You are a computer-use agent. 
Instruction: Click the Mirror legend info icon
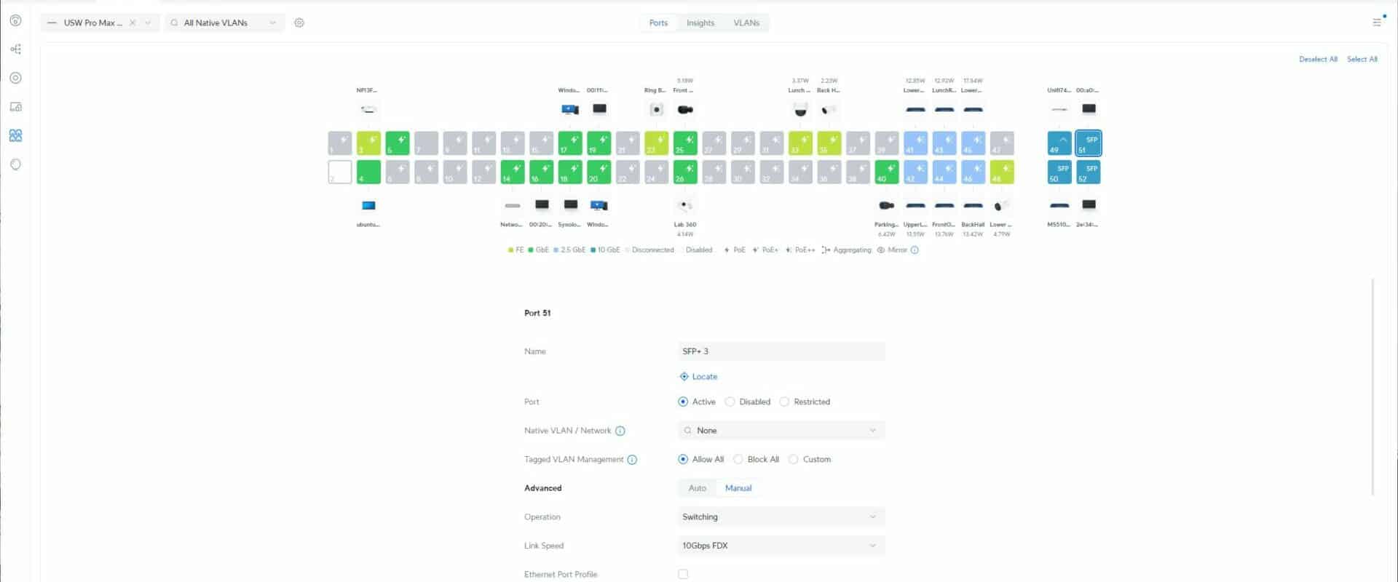915,250
